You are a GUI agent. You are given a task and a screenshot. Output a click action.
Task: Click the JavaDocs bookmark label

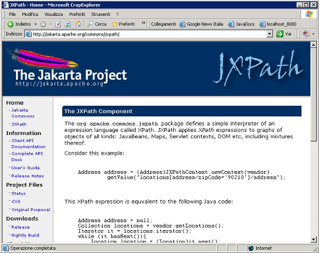click(245, 24)
